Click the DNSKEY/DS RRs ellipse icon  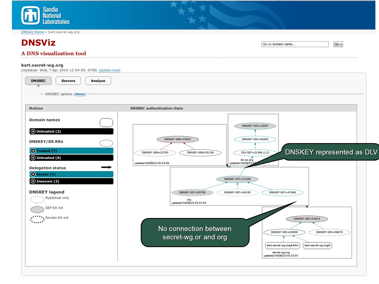[x=106, y=143]
